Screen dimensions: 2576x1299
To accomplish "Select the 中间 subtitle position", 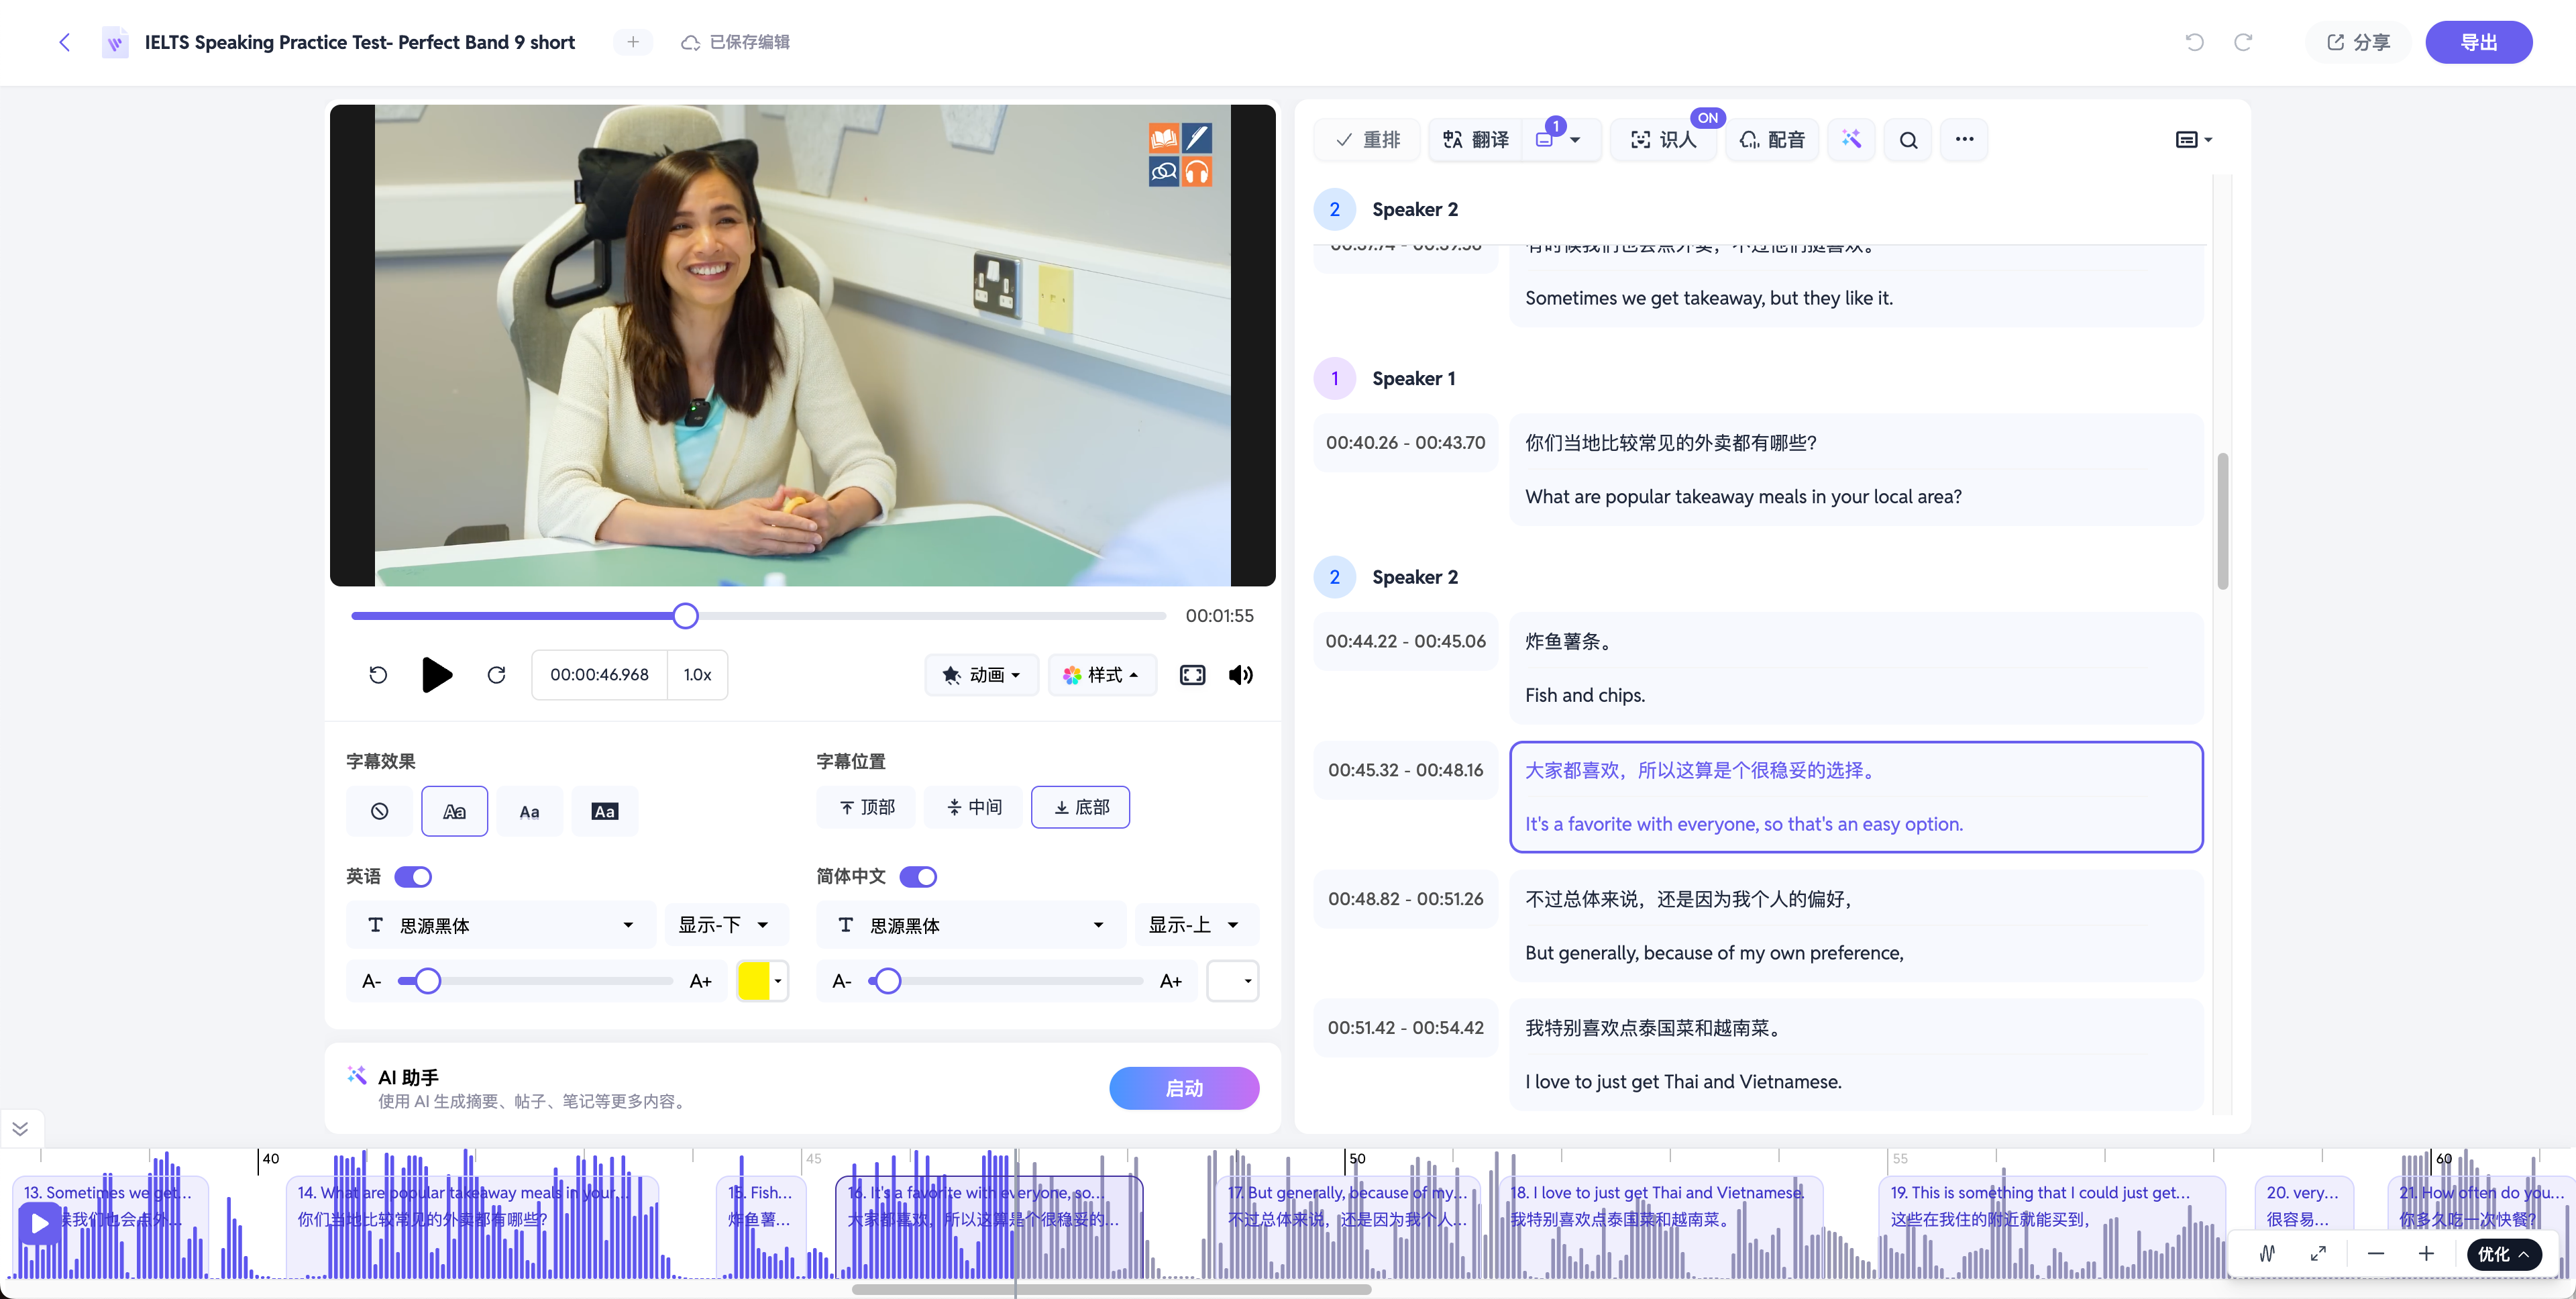I will click(x=973, y=807).
